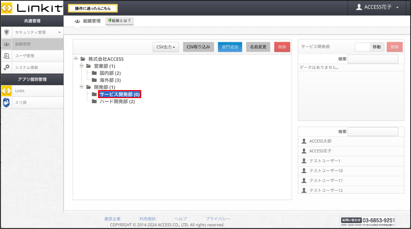Open the ACCESS花子 account menu arrow

pyautogui.click(x=397, y=7)
